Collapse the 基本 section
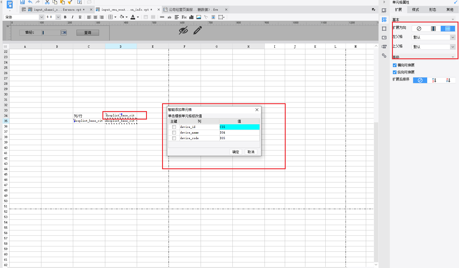 pyautogui.click(x=453, y=20)
